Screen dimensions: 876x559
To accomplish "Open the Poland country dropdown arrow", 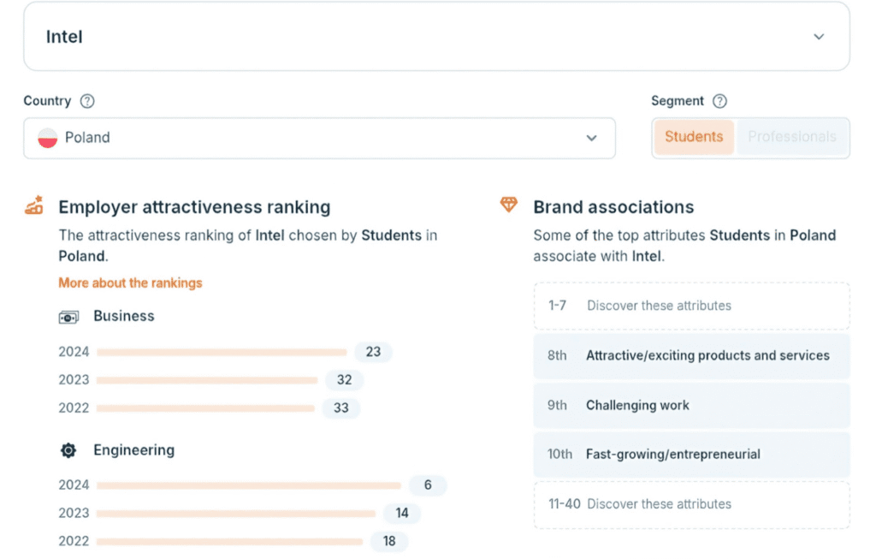I will 591,138.
